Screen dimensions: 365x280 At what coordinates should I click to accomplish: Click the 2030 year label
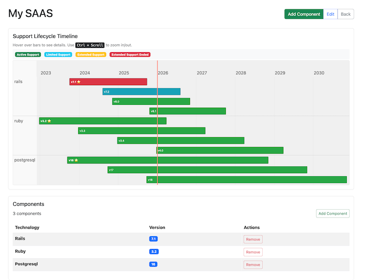319,73
